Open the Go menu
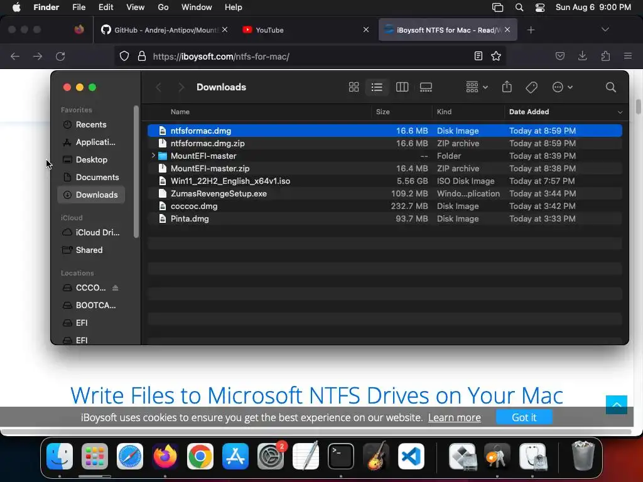 point(163,8)
